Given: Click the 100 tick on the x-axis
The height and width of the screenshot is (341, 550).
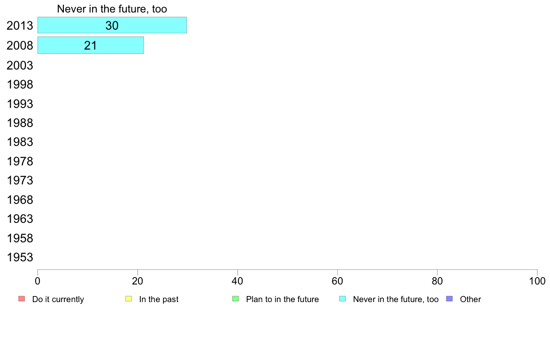Looking at the screenshot, I should tap(537, 281).
